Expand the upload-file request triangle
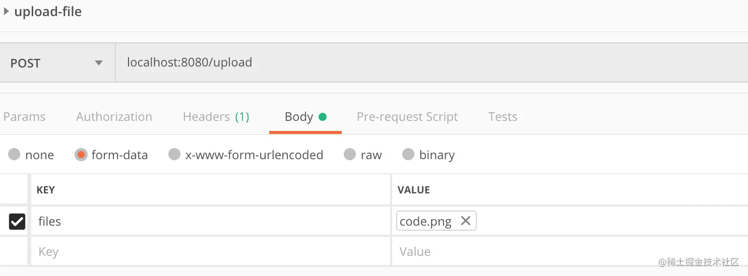 point(6,11)
